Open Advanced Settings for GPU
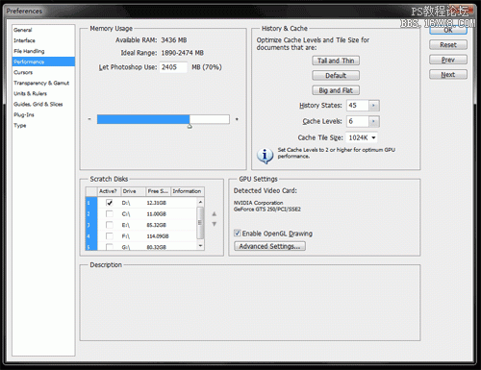Screen dimensions: 481x370 [269, 246]
